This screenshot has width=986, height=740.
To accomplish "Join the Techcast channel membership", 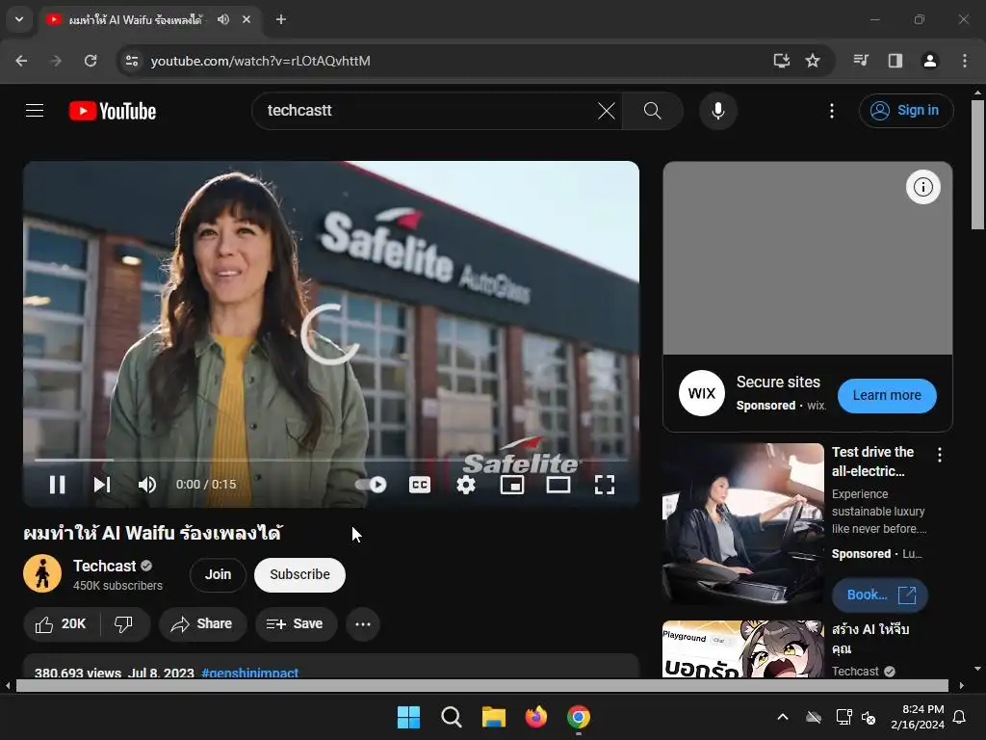I will (x=218, y=574).
